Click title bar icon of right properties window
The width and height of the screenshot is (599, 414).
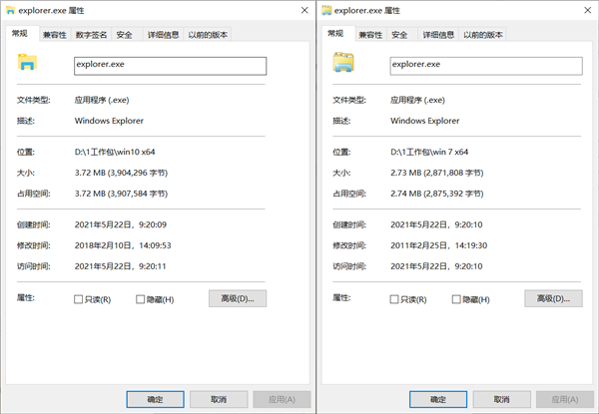coord(326,10)
